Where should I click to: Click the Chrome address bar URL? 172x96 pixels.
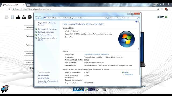tap(37, 9)
